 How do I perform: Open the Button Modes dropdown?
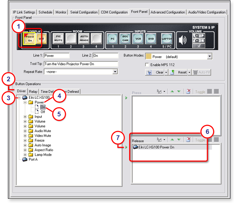[x=210, y=57]
